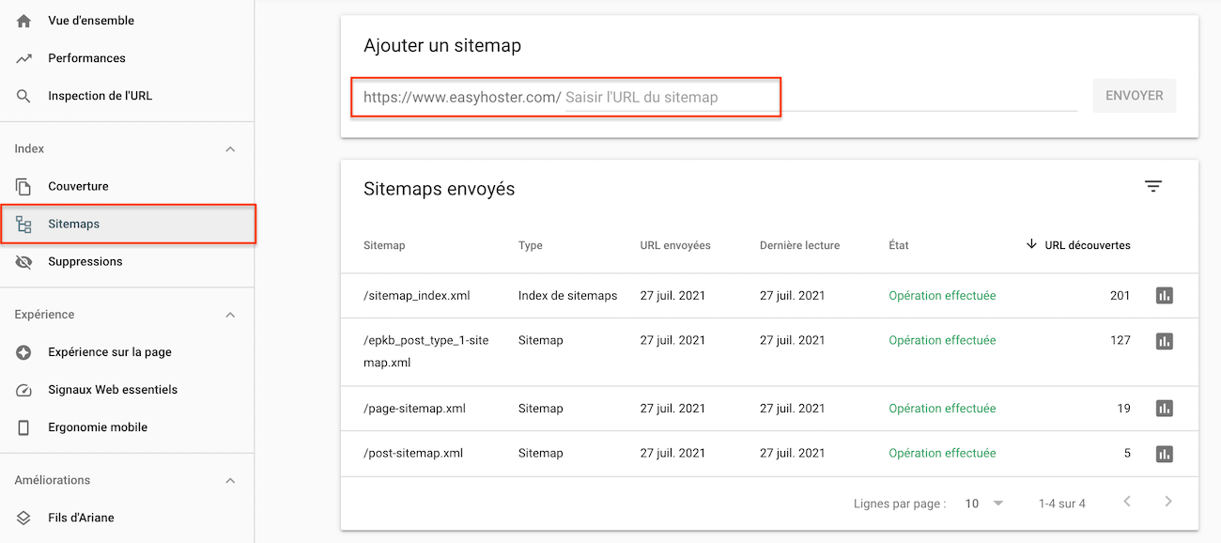Open statistics chart icon for sitemap_index.xml row
This screenshot has height=543, width=1221.
pyautogui.click(x=1165, y=295)
